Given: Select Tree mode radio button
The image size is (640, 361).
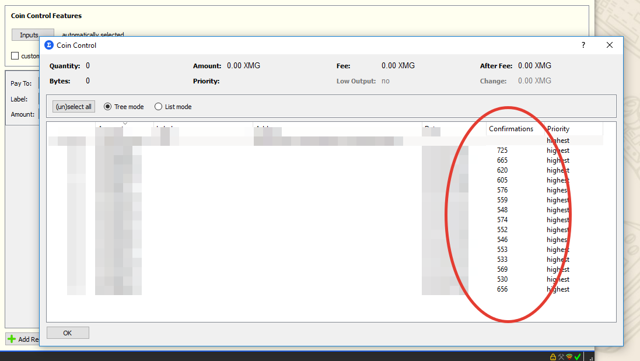Looking at the screenshot, I should coord(107,107).
